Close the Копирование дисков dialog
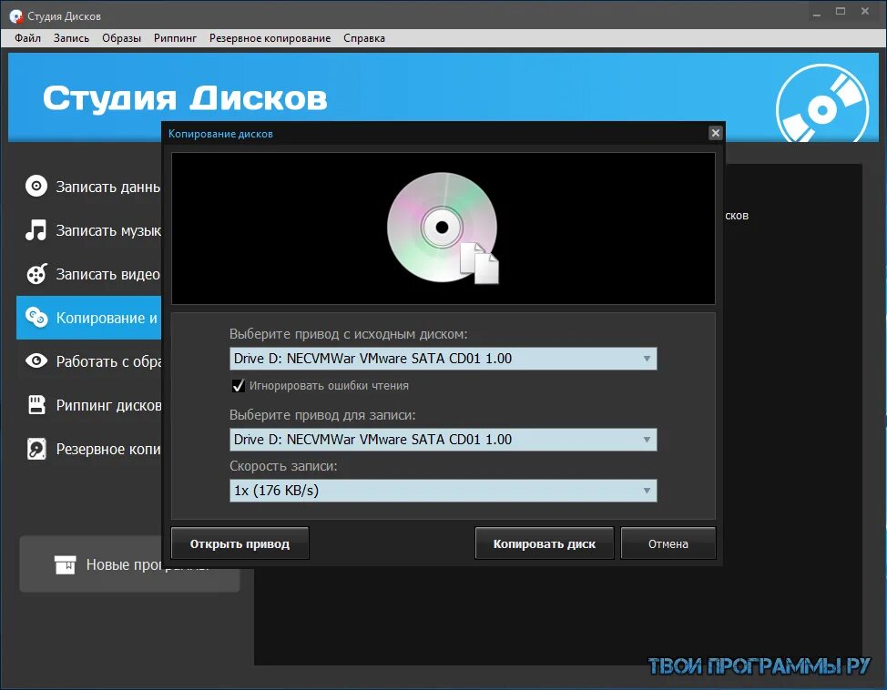Viewport: 887px width, 690px height. click(715, 133)
